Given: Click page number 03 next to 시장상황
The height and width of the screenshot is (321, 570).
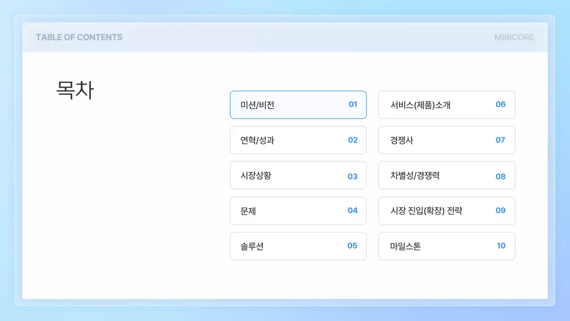Looking at the screenshot, I should click(353, 176).
